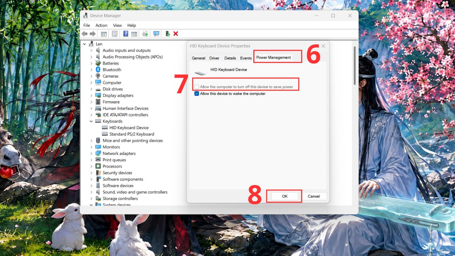Click the Forward arrow in Device Manager toolbar
Screen dimensions: 455x256
pos(92,34)
